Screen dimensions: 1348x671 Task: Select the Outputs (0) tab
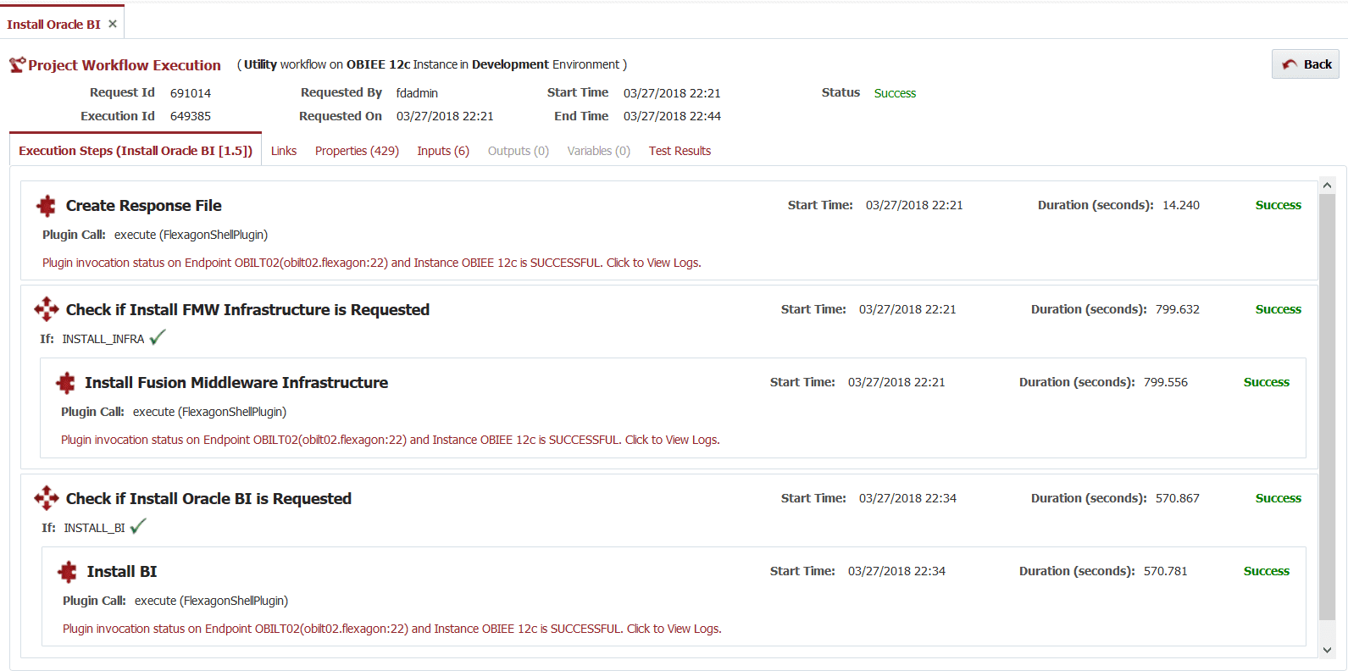click(x=519, y=151)
